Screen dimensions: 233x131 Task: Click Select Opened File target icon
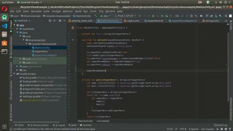tap(50, 21)
